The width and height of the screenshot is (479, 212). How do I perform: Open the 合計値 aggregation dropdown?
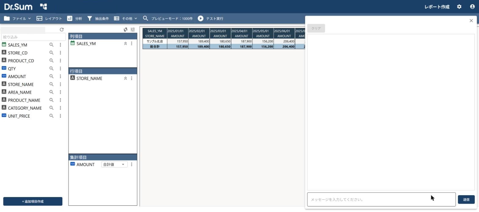114,164
